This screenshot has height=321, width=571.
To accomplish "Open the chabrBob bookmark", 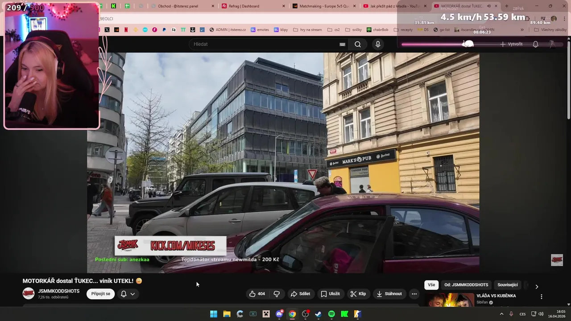I will click(x=377, y=30).
